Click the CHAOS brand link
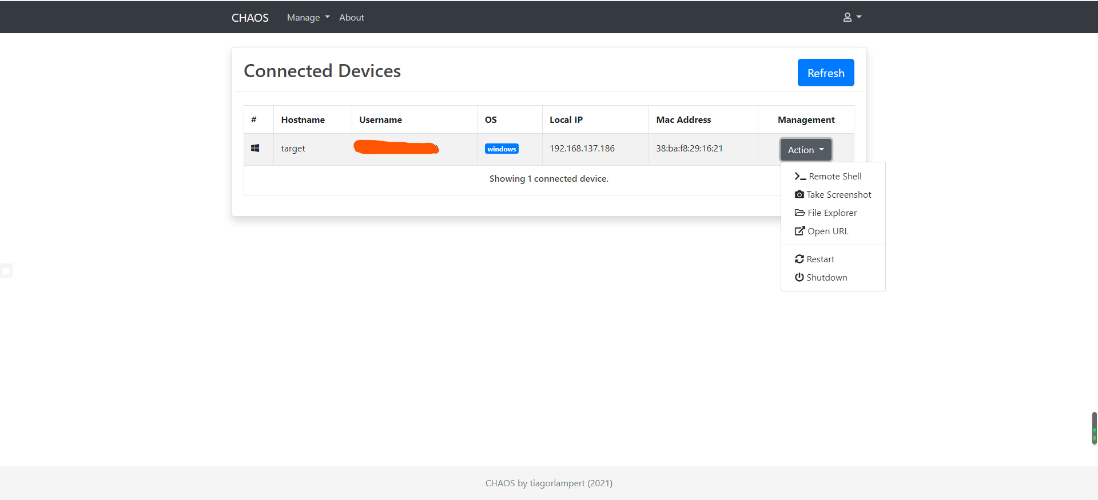The width and height of the screenshot is (1098, 500). coord(250,18)
